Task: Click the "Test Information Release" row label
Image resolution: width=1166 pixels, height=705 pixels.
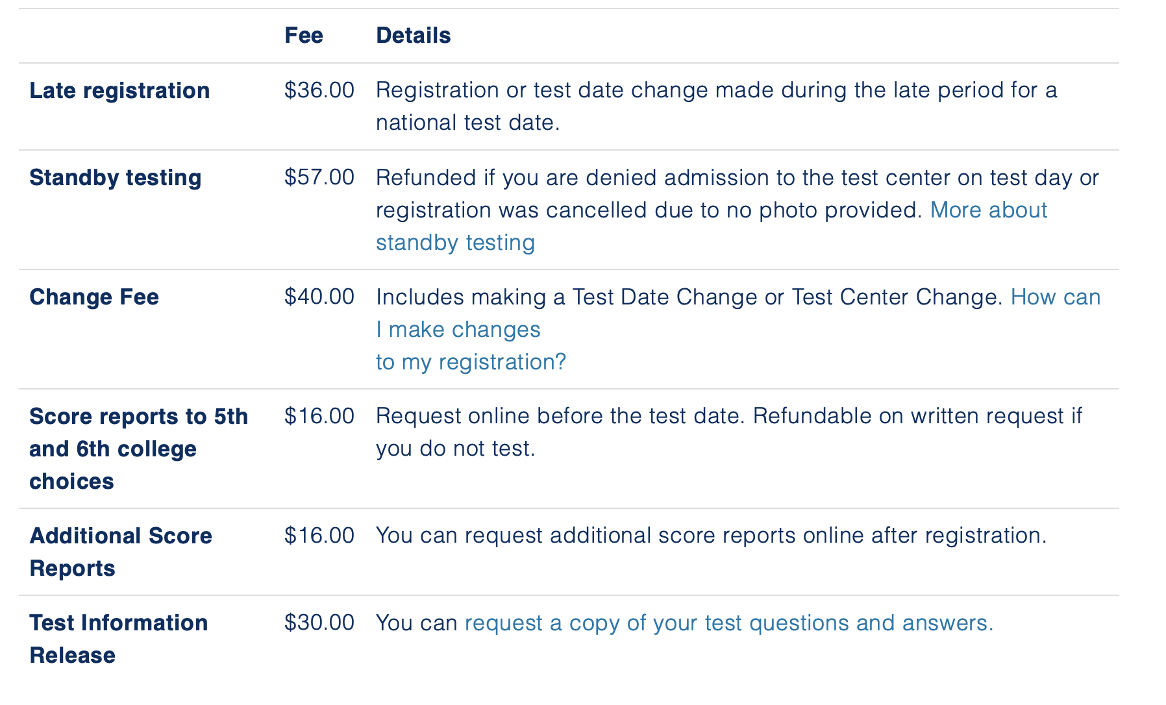Action: (x=118, y=639)
